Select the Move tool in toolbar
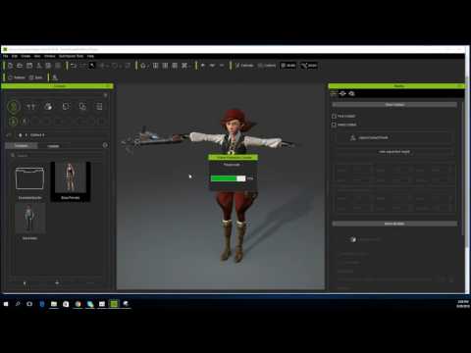471x353 pixels. point(103,66)
